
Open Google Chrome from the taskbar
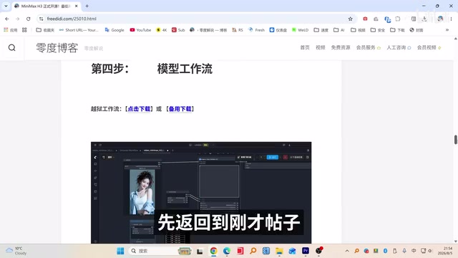point(213,251)
